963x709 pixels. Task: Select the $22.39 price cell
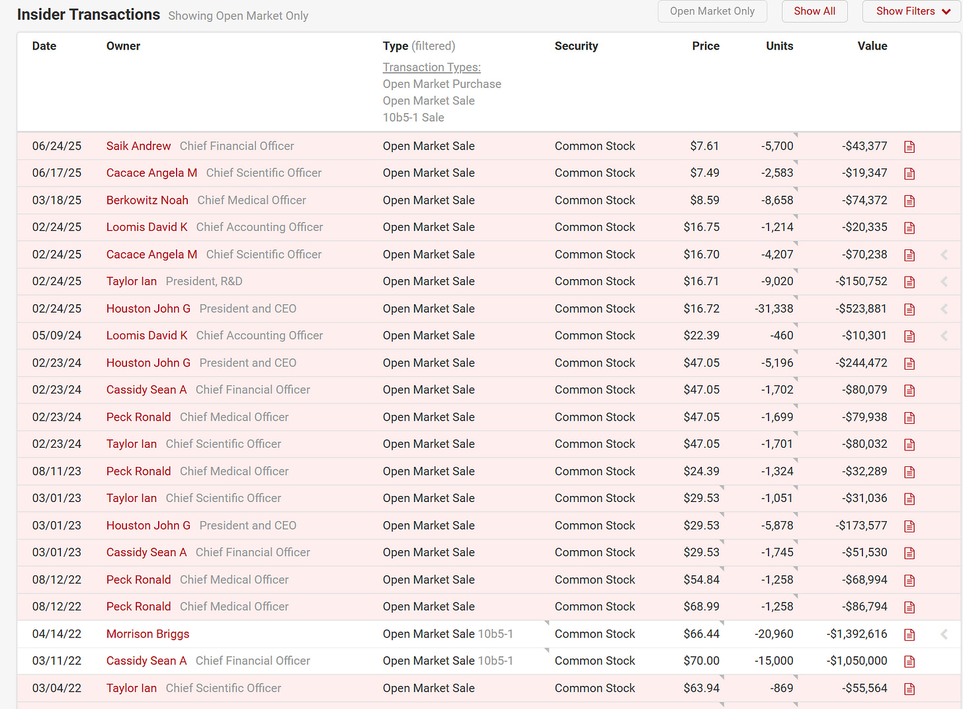[x=702, y=336]
